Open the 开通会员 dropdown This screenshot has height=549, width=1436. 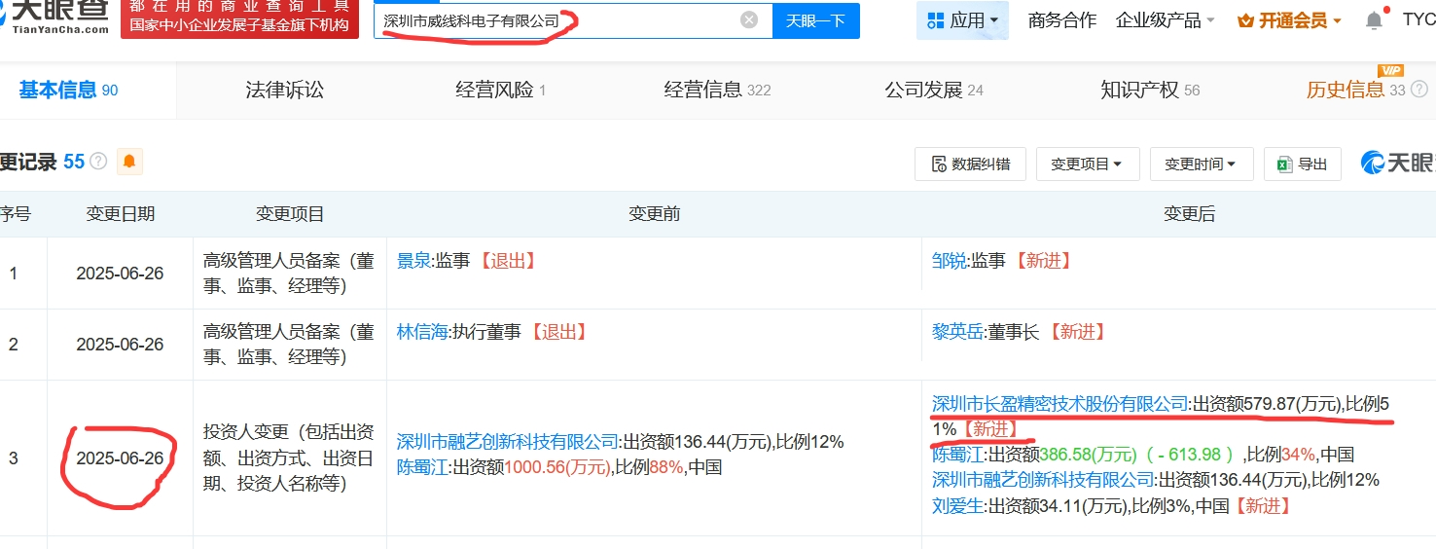[x=1289, y=20]
